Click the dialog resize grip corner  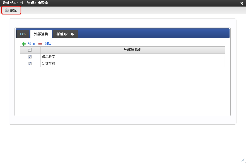[243, 160]
